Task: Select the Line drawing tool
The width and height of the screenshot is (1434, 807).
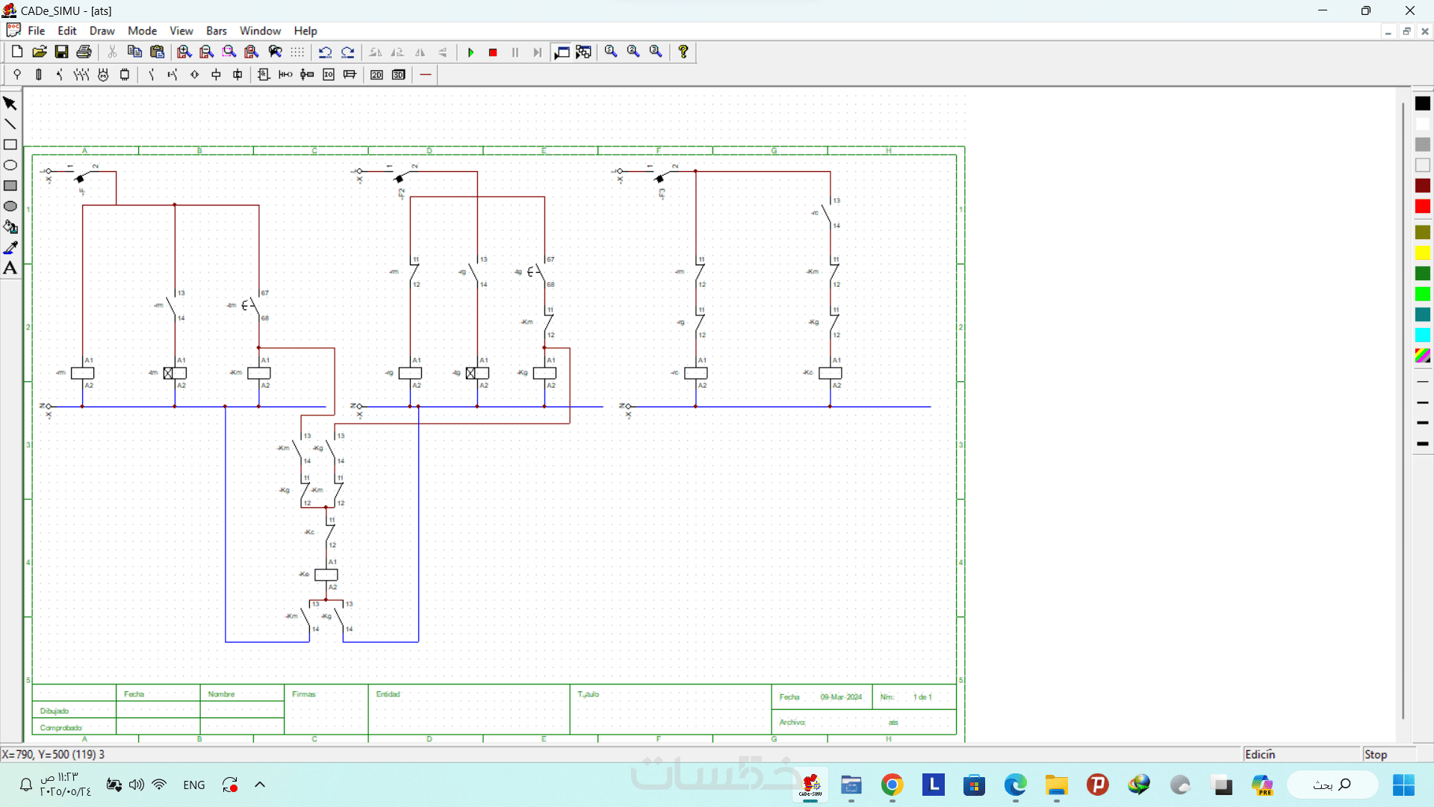Action: click(x=10, y=124)
